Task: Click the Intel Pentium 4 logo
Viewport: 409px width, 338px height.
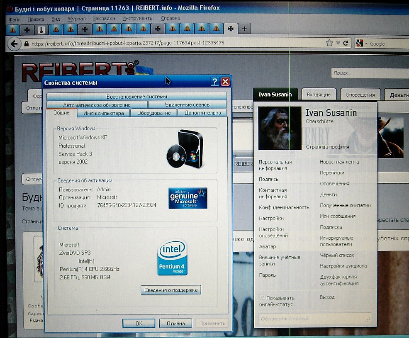Action: click(x=173, y=257)
